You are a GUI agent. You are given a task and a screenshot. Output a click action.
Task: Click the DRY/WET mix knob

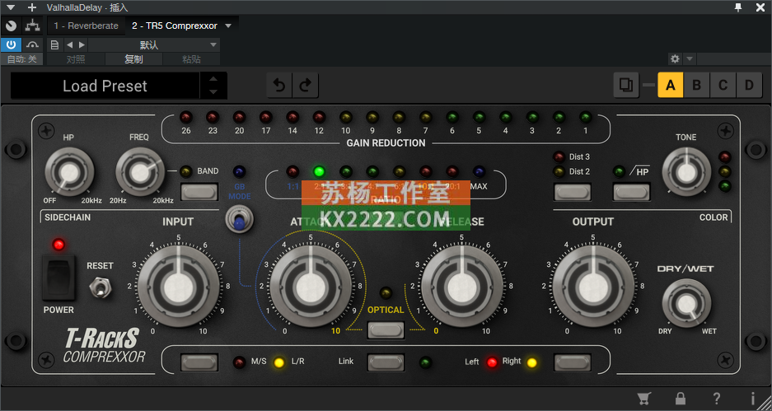pyautogui.click(x=686, y=304)
